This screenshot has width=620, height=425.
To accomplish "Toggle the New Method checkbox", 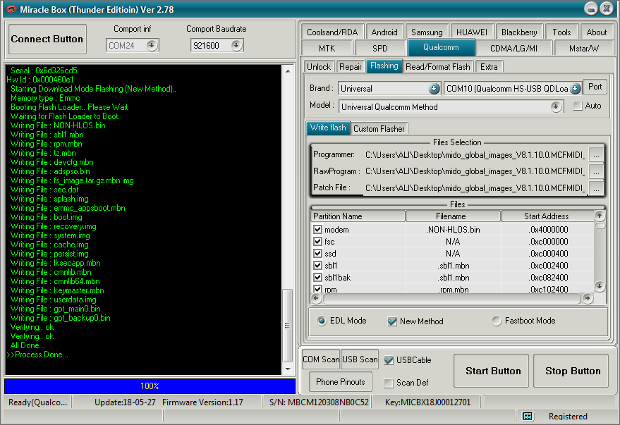I will (392, 321).
